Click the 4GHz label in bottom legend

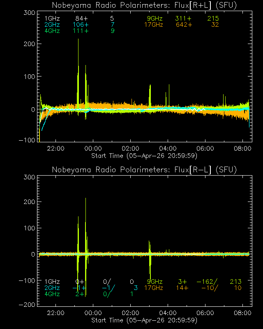52,294
